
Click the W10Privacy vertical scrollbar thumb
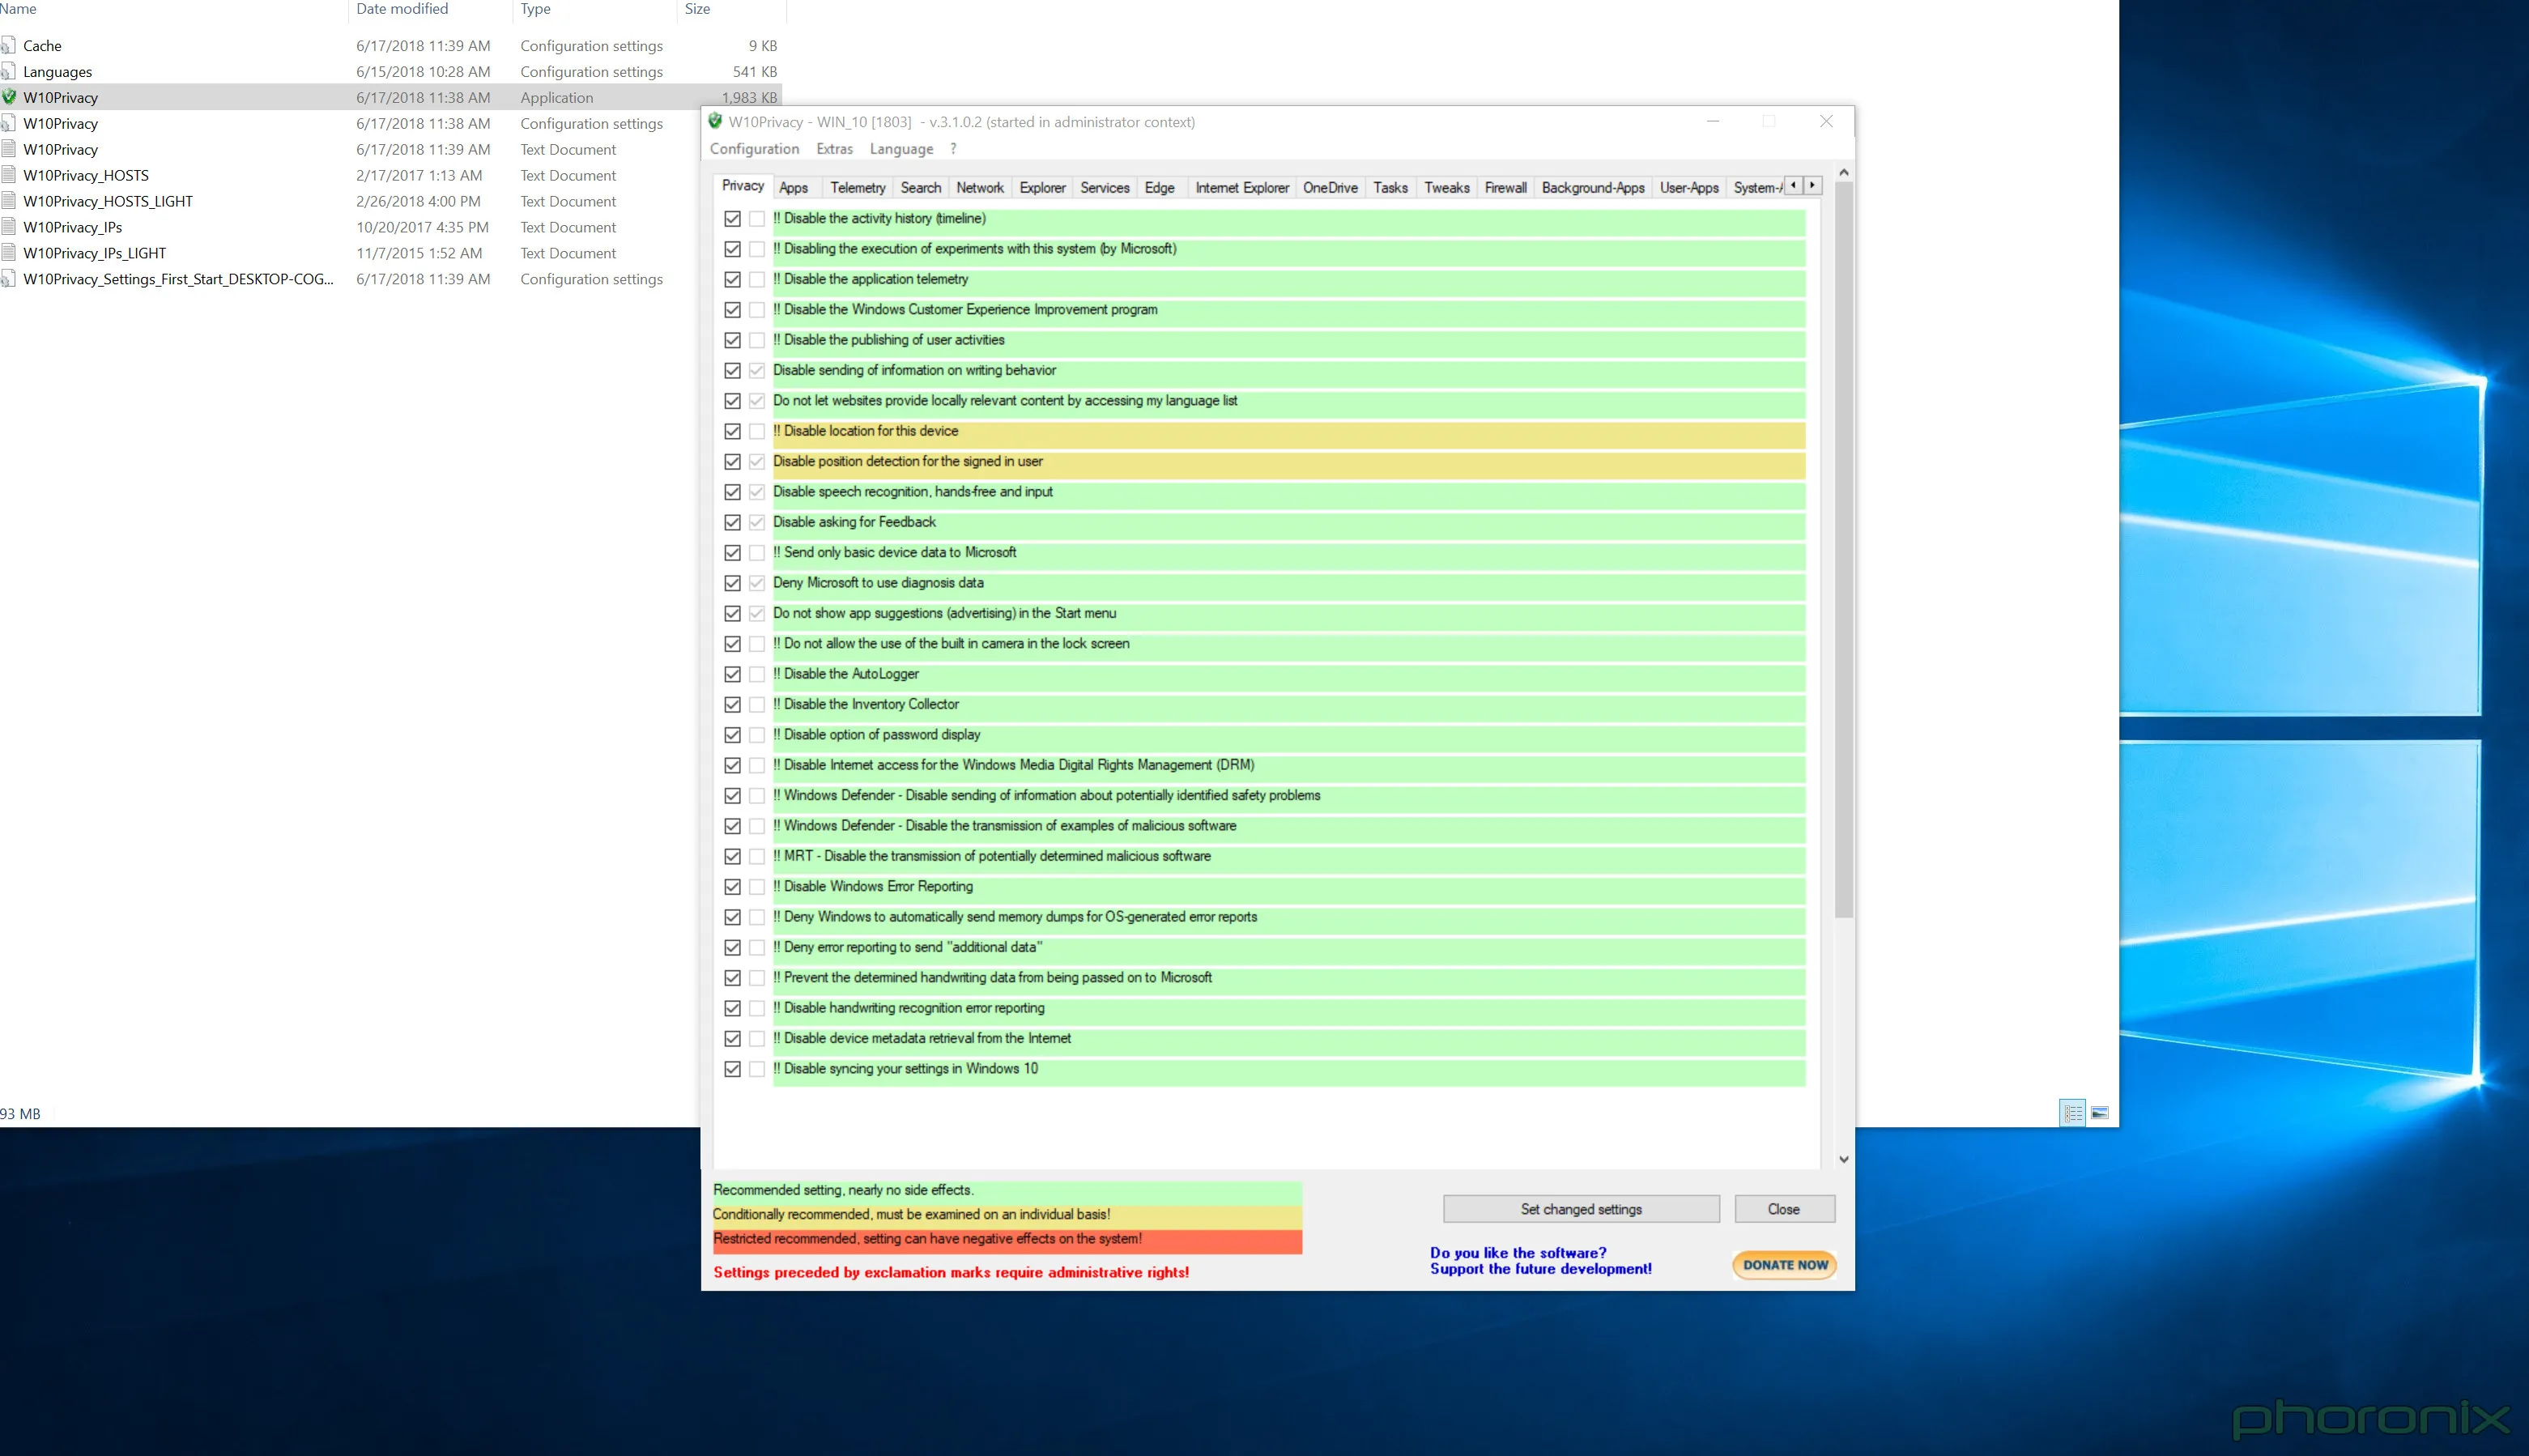pos(1844,550)
